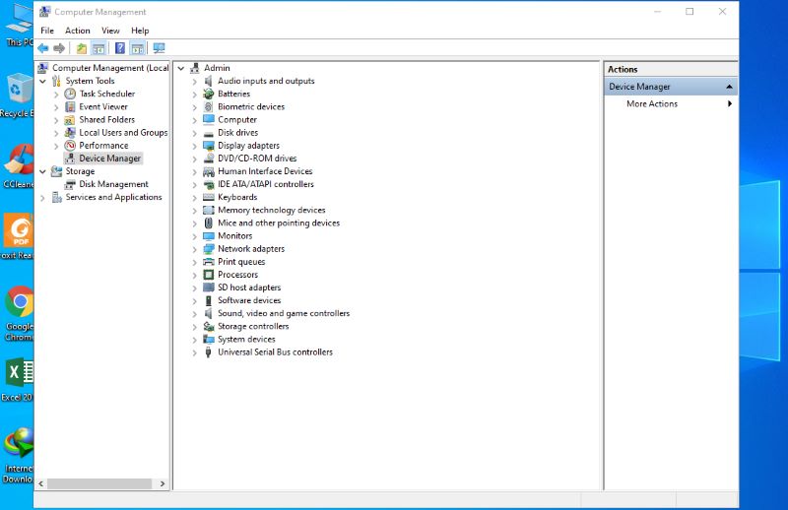The image size is (788, 510).
Task: Toggle Show/Hide Action Pane toolbar icon
Action: (x=137, y=48)
